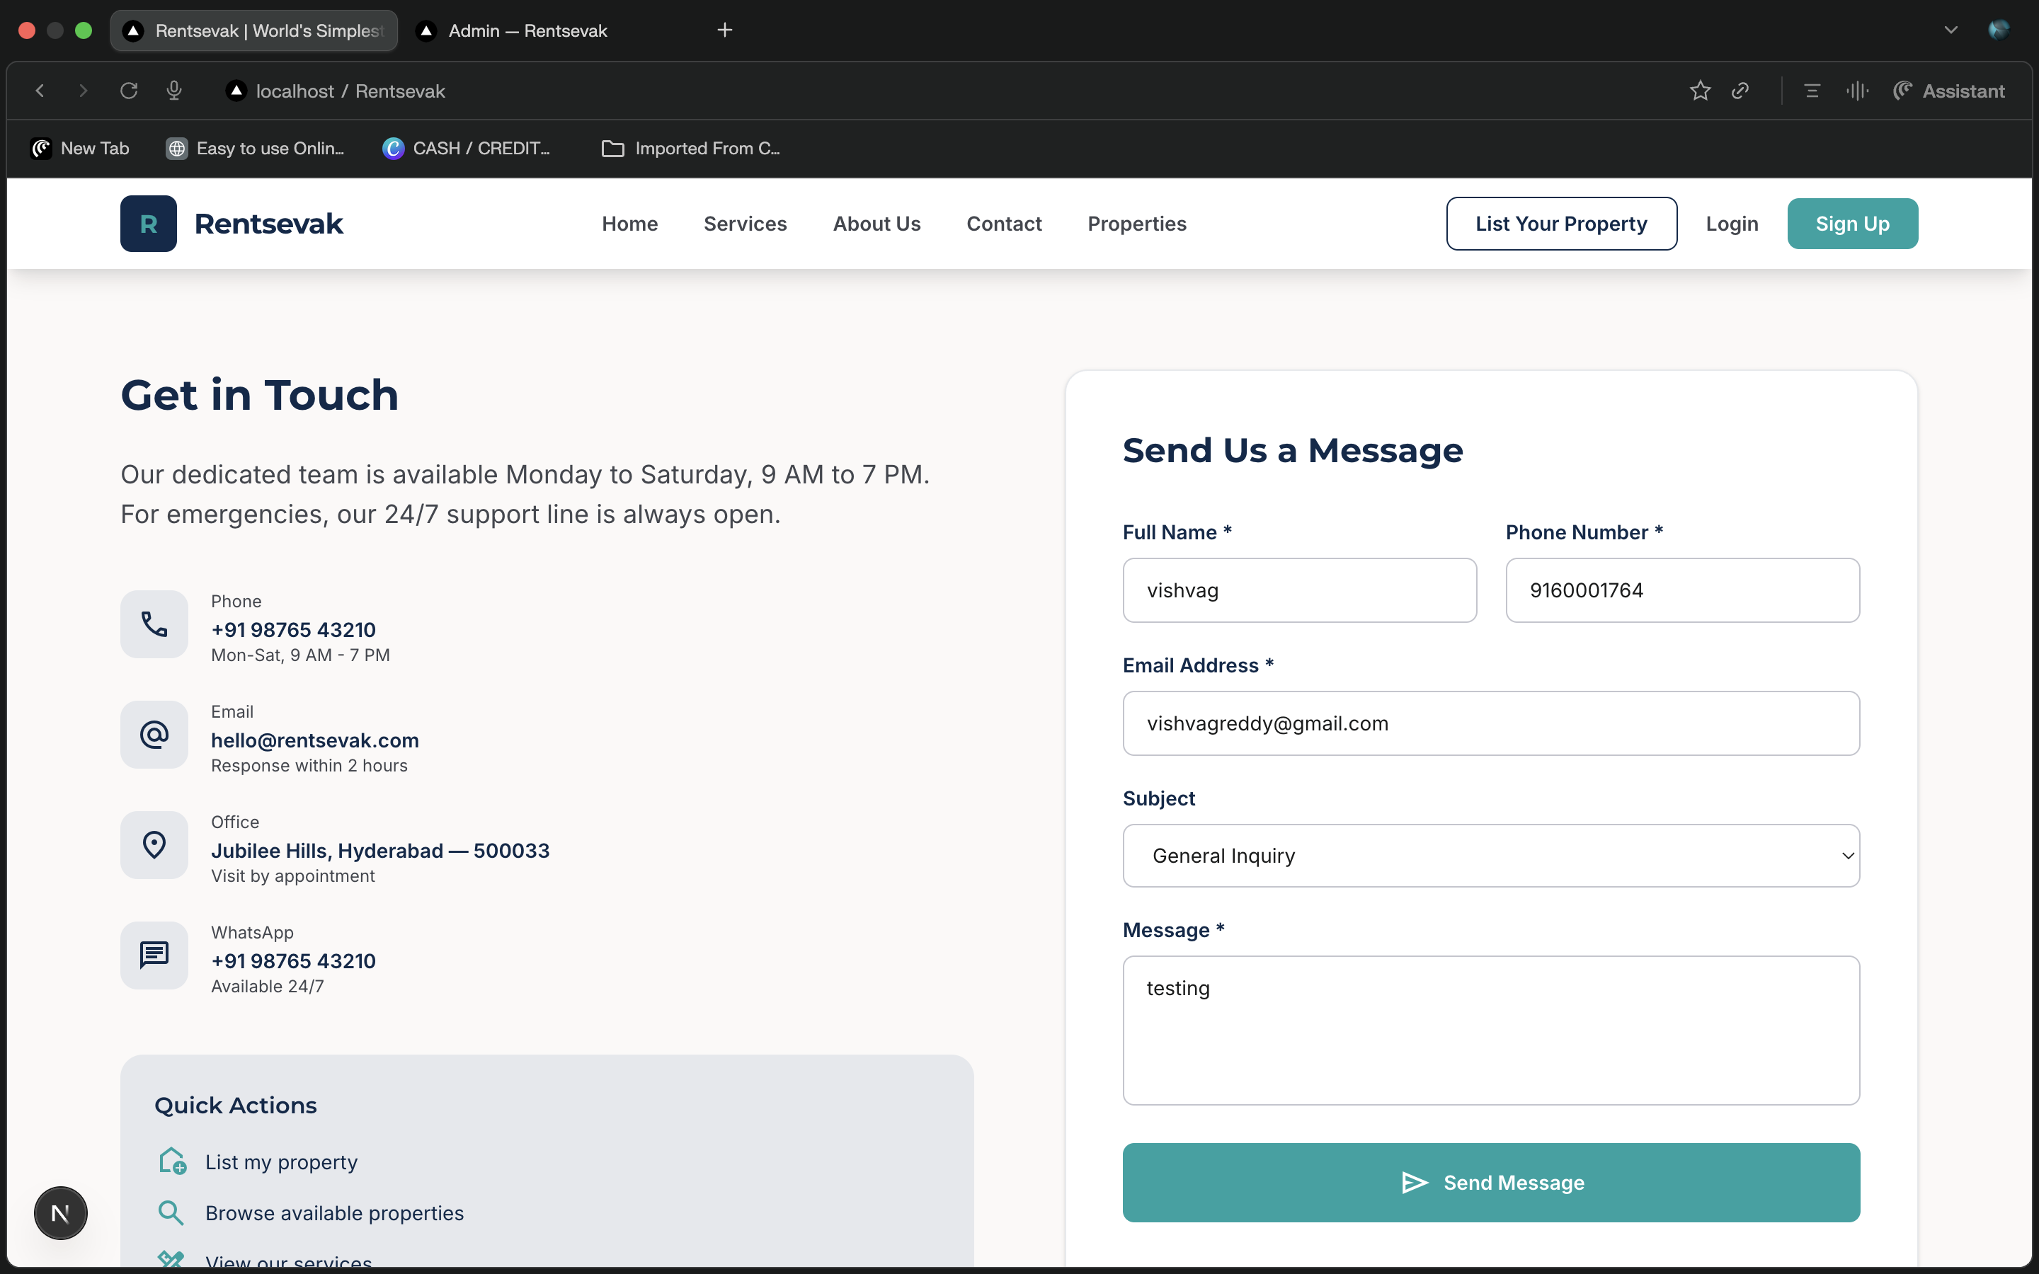Click the "Response within 2 hours" text

click(x=309, y=765)
